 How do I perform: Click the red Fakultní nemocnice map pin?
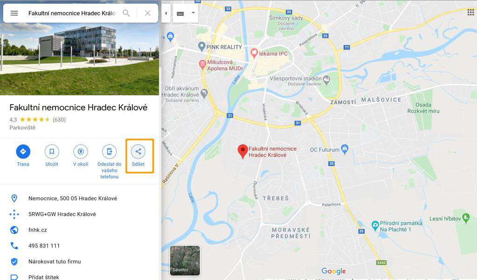pos(242,151)
